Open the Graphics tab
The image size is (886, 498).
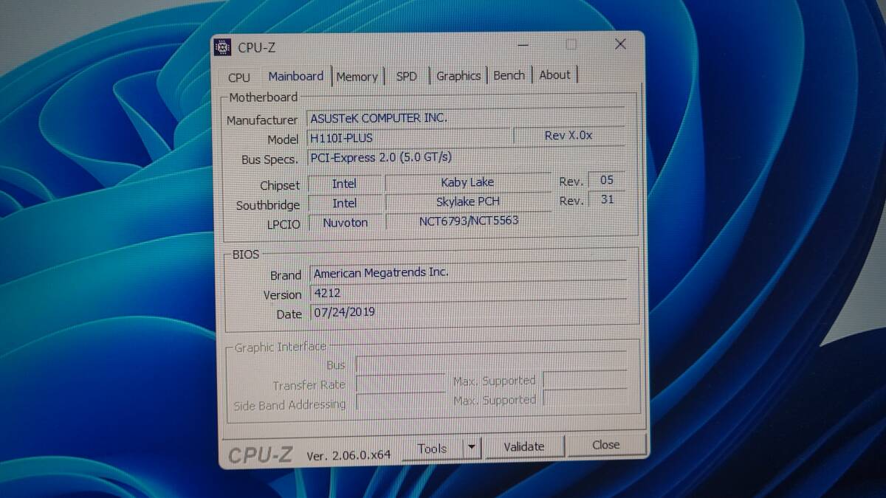pos(458,75)
